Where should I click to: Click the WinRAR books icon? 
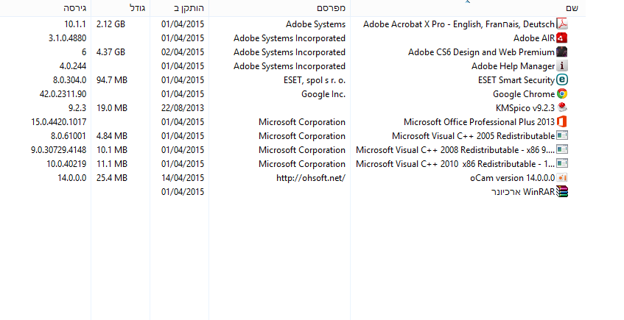coord(562,191)
